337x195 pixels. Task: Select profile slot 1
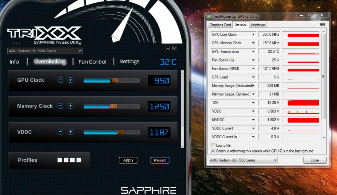pyautogui.click(x=60, y=160)
